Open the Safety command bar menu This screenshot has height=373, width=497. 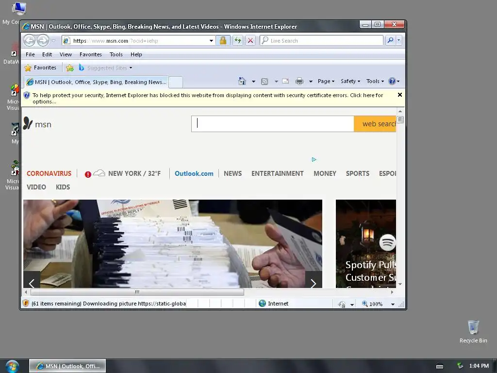coord(350,81)
